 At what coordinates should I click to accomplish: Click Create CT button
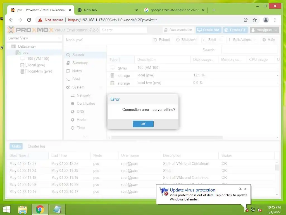point(235,30)
